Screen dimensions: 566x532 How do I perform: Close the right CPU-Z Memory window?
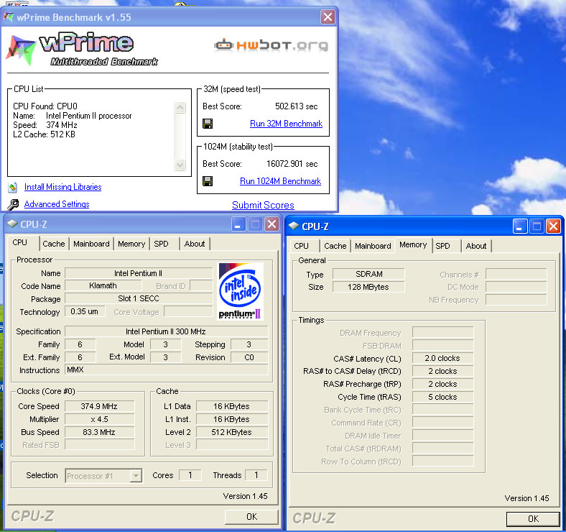[x=553, y=226]
